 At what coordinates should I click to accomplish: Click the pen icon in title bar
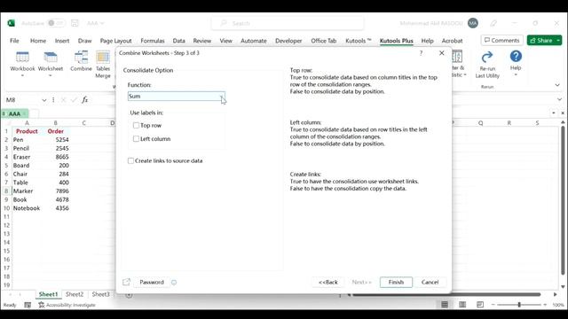pos(493,23)
